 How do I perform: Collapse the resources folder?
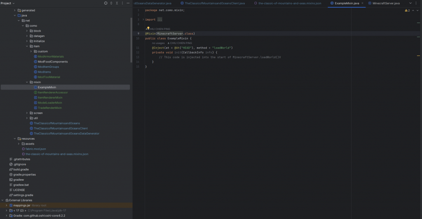(15, 139)
